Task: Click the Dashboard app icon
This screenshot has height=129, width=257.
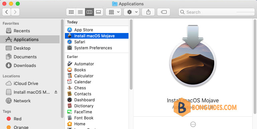Action: (70, 100)
